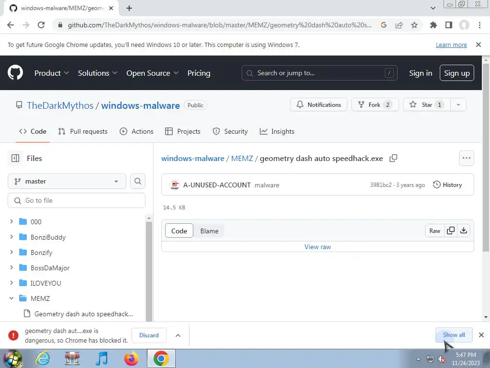Collapse the MEMZ folder
The image size is (490, 368).
click(11, 298)
